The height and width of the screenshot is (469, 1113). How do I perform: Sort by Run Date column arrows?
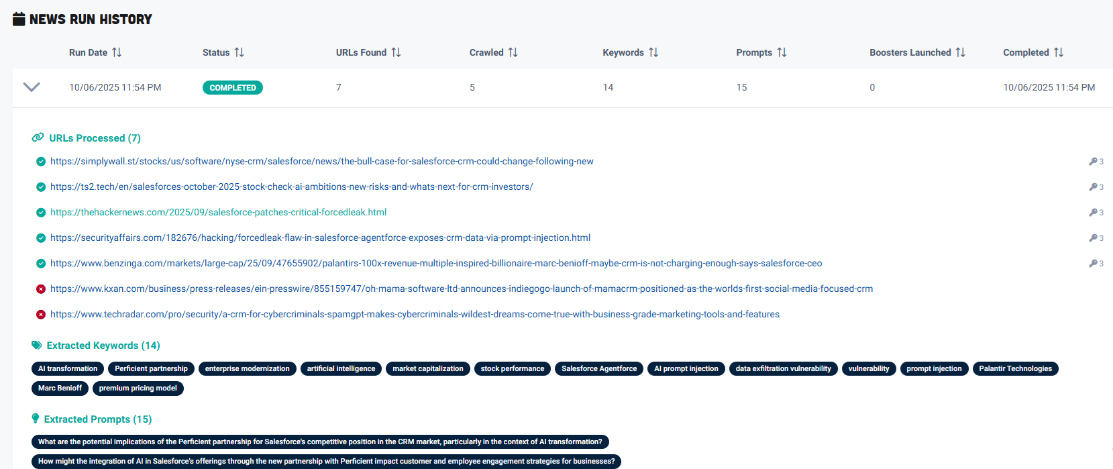pyautogui.click(x=117, y=52)
